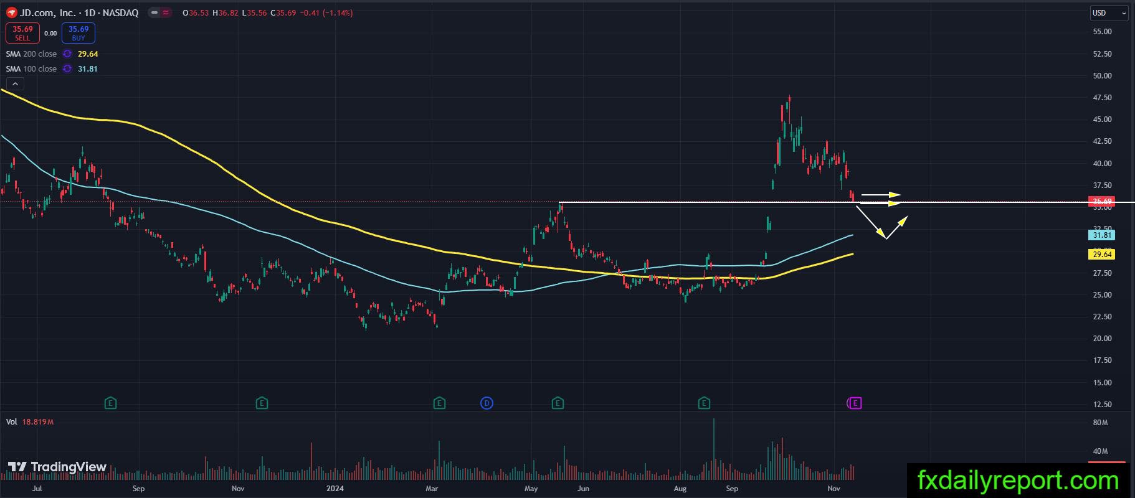1135x498 pixels.
Task: Click the close price C35.69
Action: [283, 13]
